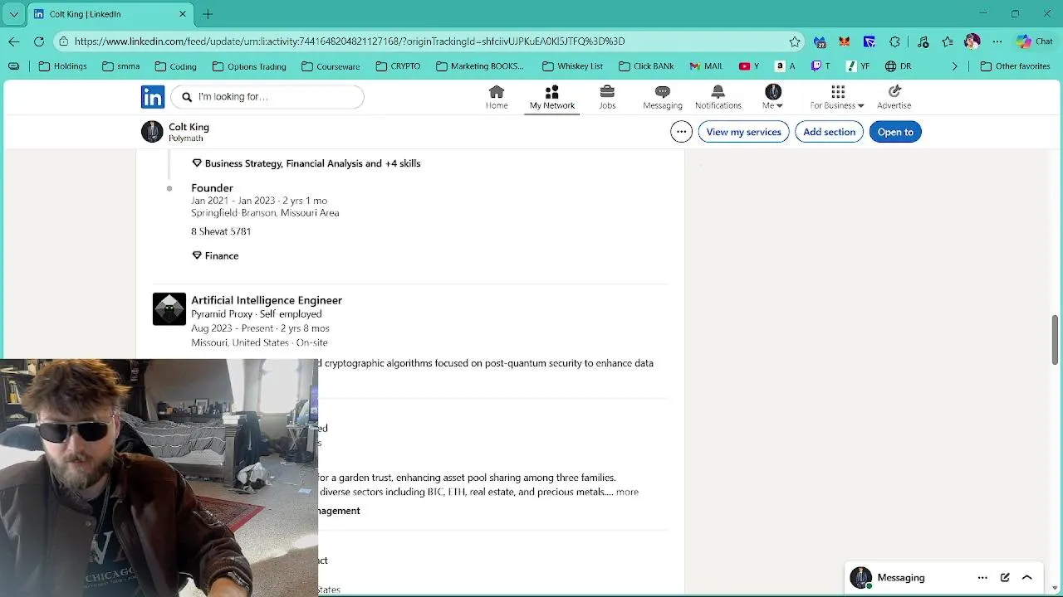Open the Whiskey List bookmarks folder

pyautogui.click(x=572, y=66)
